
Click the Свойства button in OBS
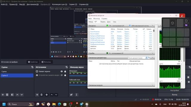33,62
